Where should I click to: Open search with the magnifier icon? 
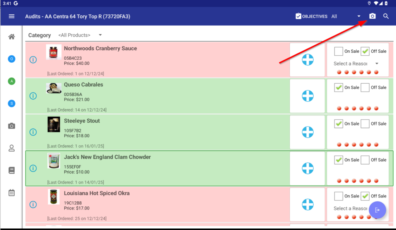click(x=386, y=16)
